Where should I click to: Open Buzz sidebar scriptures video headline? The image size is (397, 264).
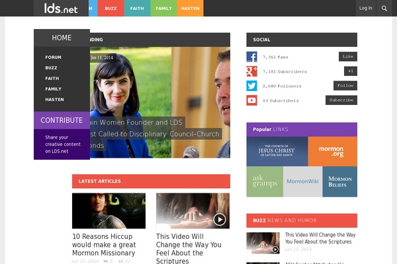point(320,238)
